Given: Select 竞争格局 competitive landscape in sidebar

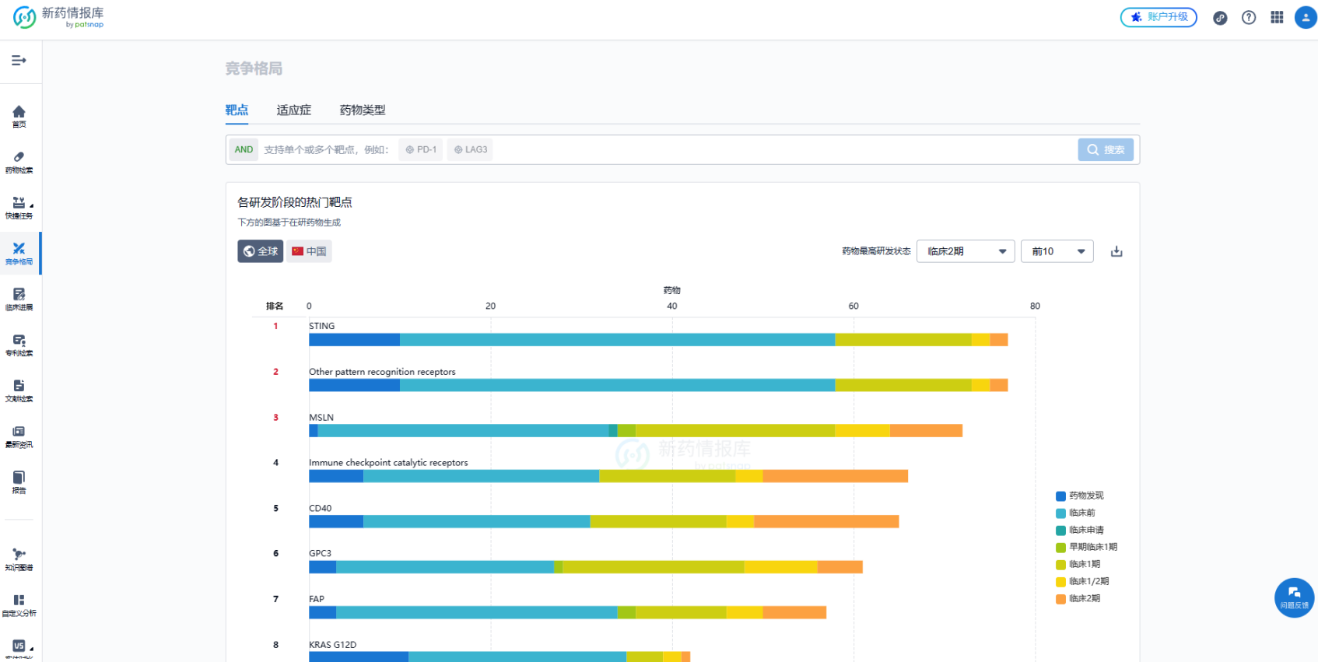Looking at the screenshot, I should [x=19, y=254].
